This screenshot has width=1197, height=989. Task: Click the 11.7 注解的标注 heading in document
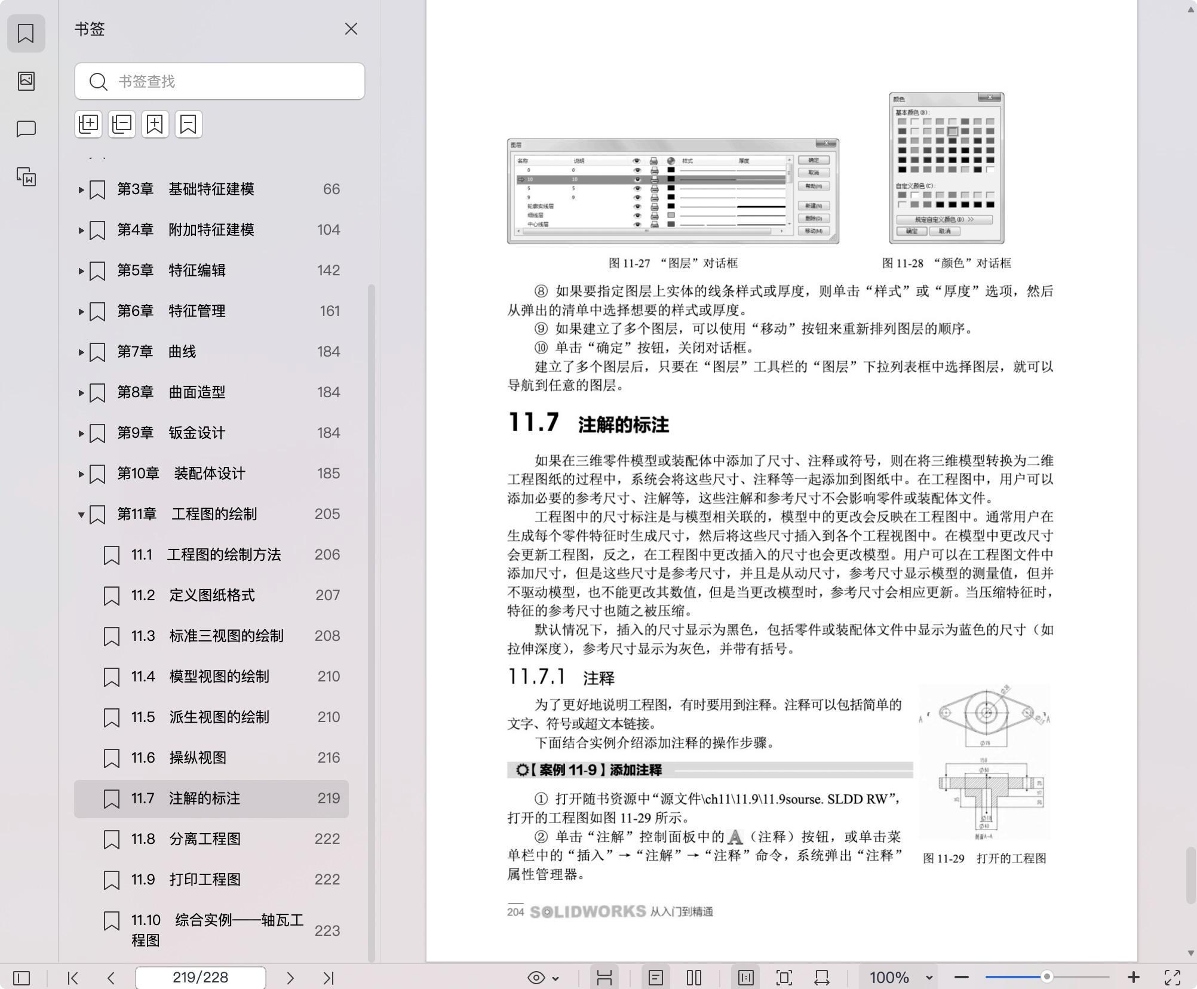[588, 423]
